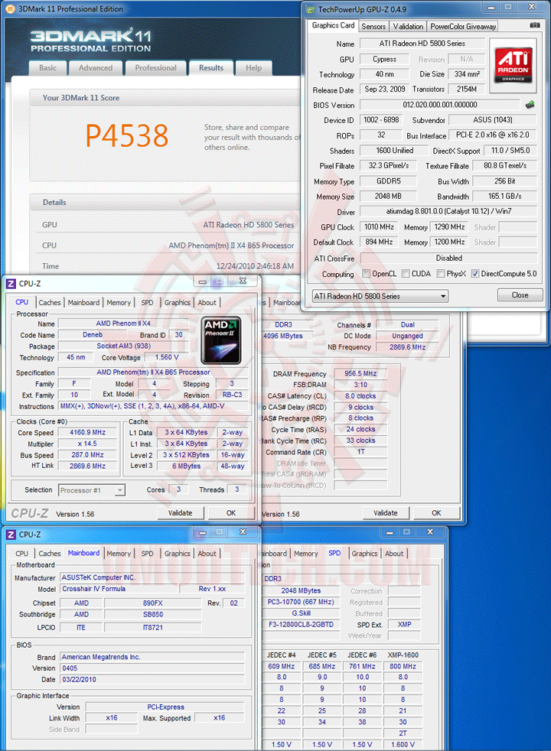Click Validate in the CPU-Z CPU window
Screen dimensions: 551x751
click(180, 513)
